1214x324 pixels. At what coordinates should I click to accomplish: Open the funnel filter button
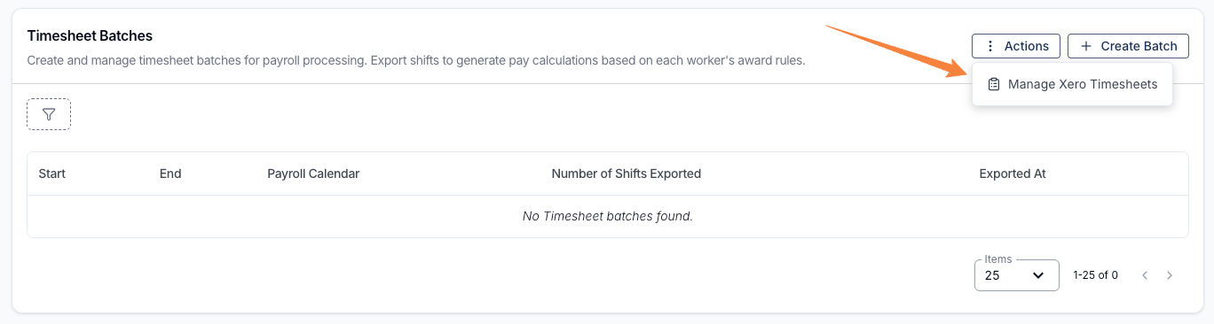(49, 114)
